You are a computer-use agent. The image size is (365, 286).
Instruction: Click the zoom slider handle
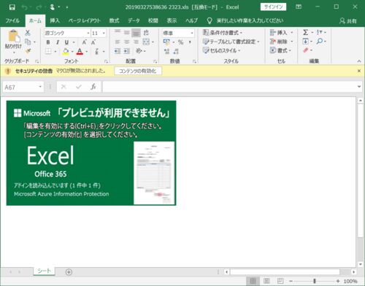click(314, 281)
